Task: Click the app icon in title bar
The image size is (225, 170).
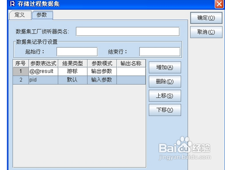Action: pyautogui.click(x=12, y=4)
